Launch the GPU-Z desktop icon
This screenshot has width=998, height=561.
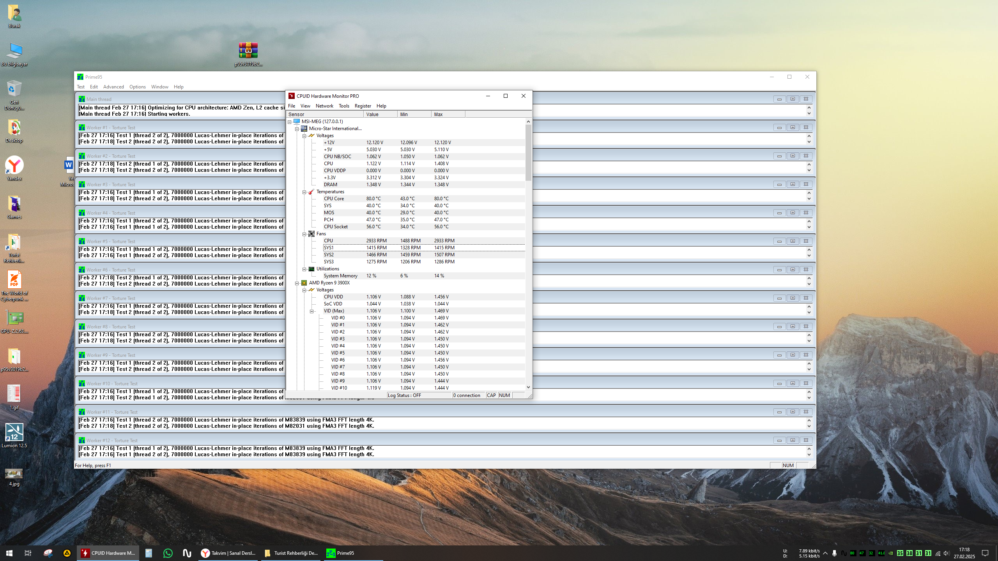click(x=14, y=321)
